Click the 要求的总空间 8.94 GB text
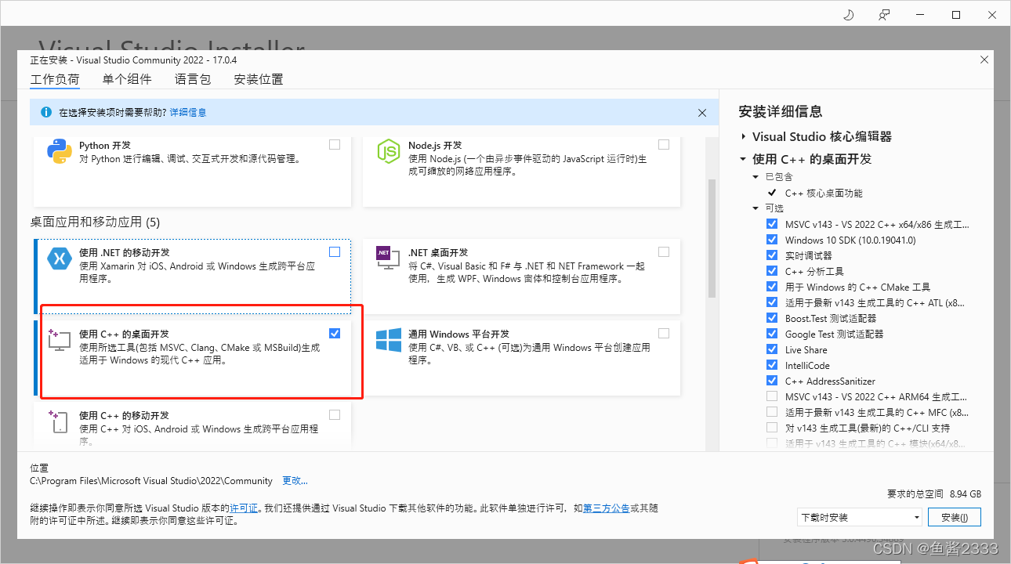 [934, 494]
